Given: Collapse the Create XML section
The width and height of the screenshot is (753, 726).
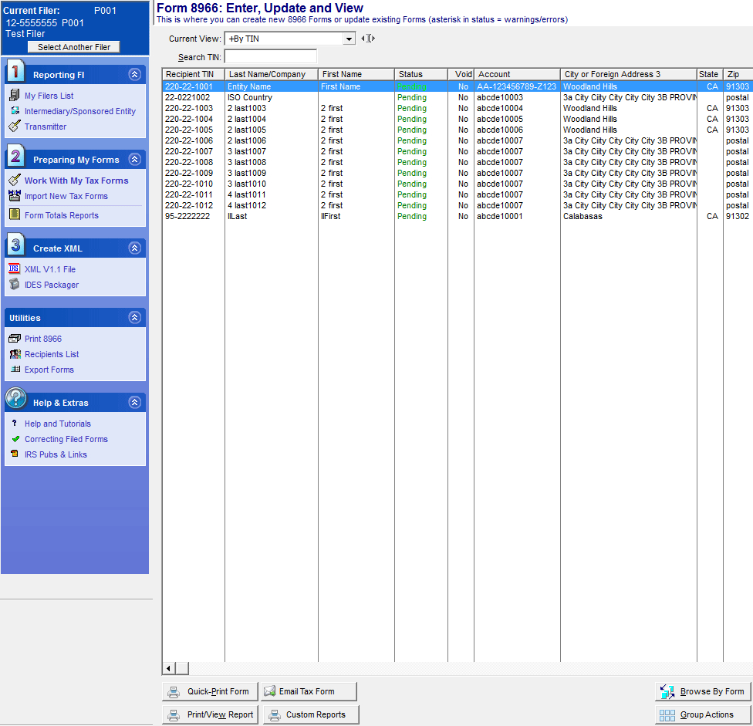Looking at the screenshot, I should 135,248.
